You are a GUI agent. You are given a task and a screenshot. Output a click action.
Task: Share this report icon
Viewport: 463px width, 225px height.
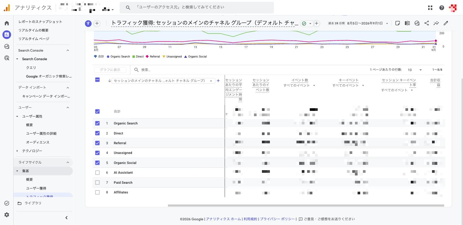427,23
